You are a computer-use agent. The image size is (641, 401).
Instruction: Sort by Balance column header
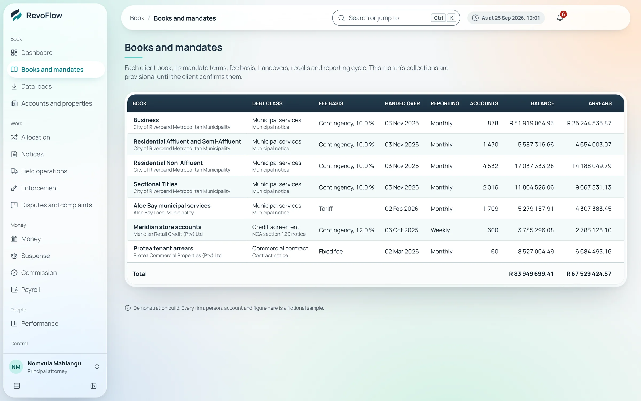542,103
